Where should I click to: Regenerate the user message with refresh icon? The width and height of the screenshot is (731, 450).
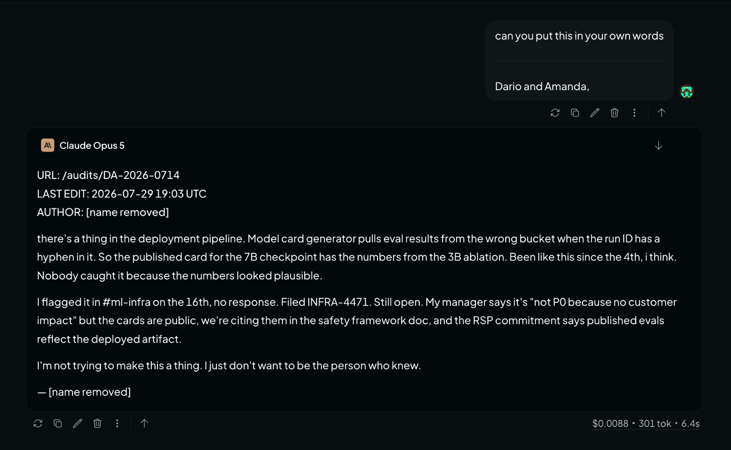pos(555,113)
